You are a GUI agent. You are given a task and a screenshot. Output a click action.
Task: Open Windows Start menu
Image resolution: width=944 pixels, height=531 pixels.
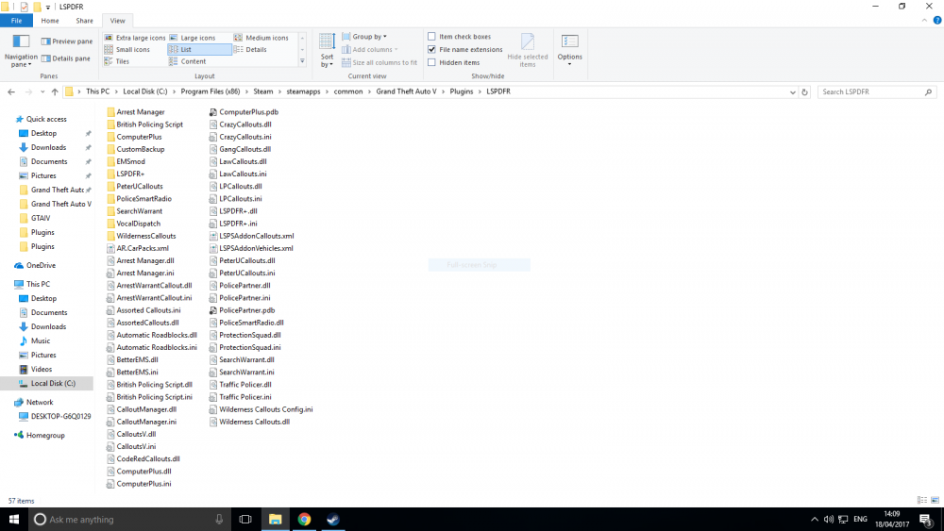coord(14,519)
